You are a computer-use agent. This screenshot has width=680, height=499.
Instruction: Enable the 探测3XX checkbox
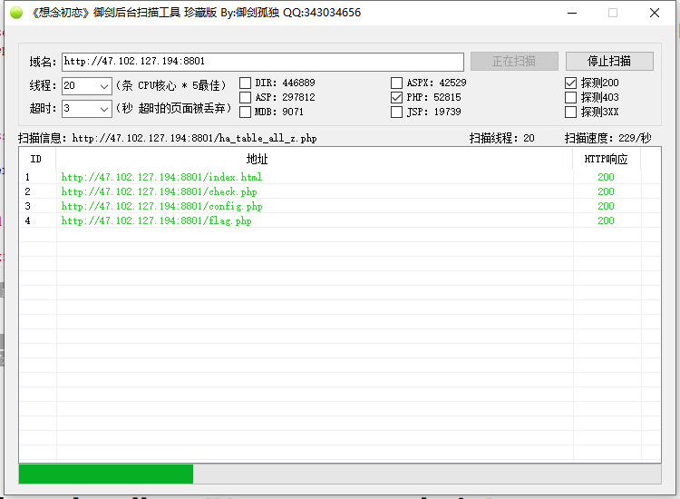coord(570,112)
